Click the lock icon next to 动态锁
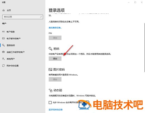 (50, 90)
